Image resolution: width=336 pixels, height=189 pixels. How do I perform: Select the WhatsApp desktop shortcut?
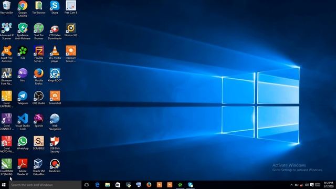tap(23, 143)
